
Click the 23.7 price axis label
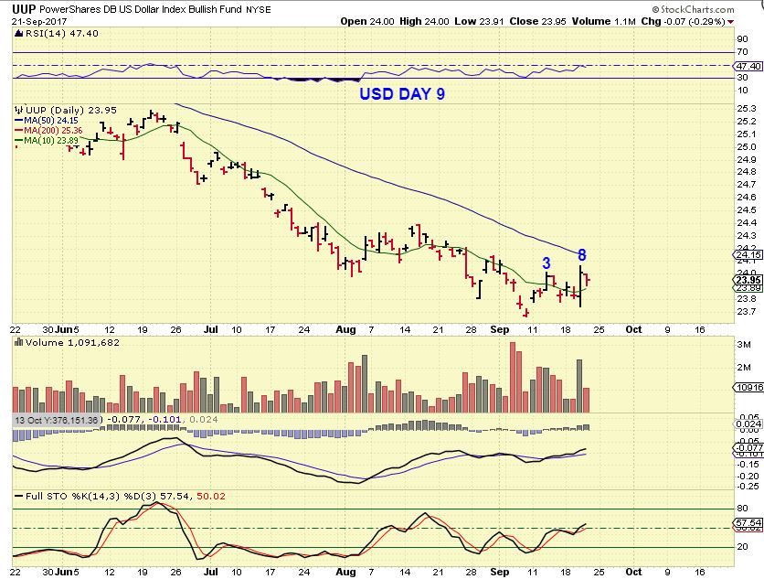(x=747, y=311)
